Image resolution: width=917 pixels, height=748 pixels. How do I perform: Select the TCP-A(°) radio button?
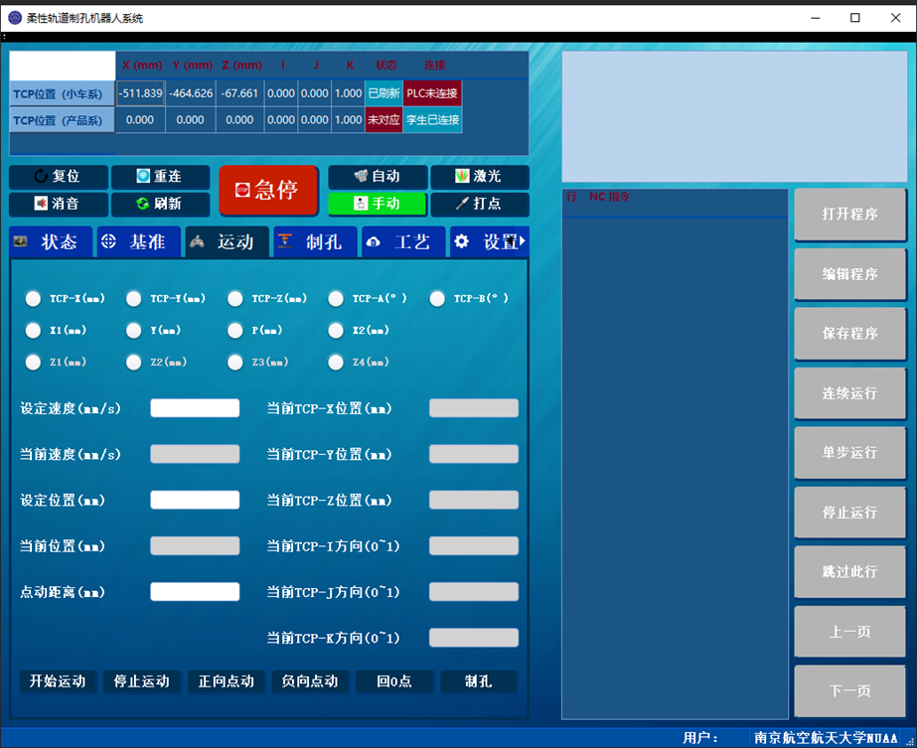pos(336,298)
